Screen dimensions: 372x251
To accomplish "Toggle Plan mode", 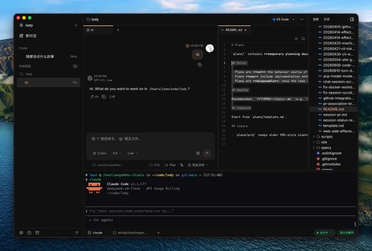I will pyautogui.click(x=170, y=165).
